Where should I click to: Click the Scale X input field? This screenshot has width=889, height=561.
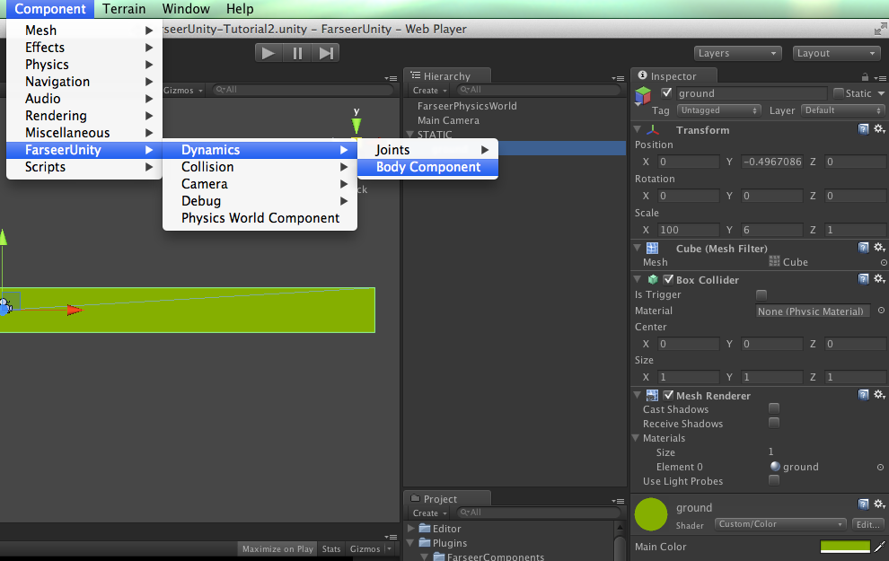pyautogui.click(x=688, y=230)
